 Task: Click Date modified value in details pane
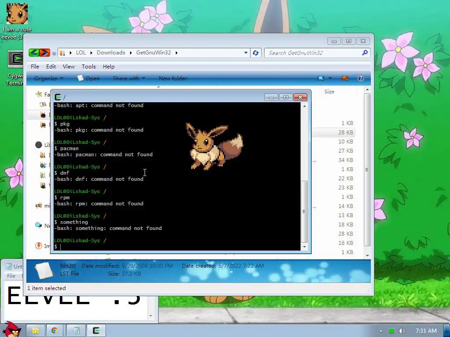147,266
